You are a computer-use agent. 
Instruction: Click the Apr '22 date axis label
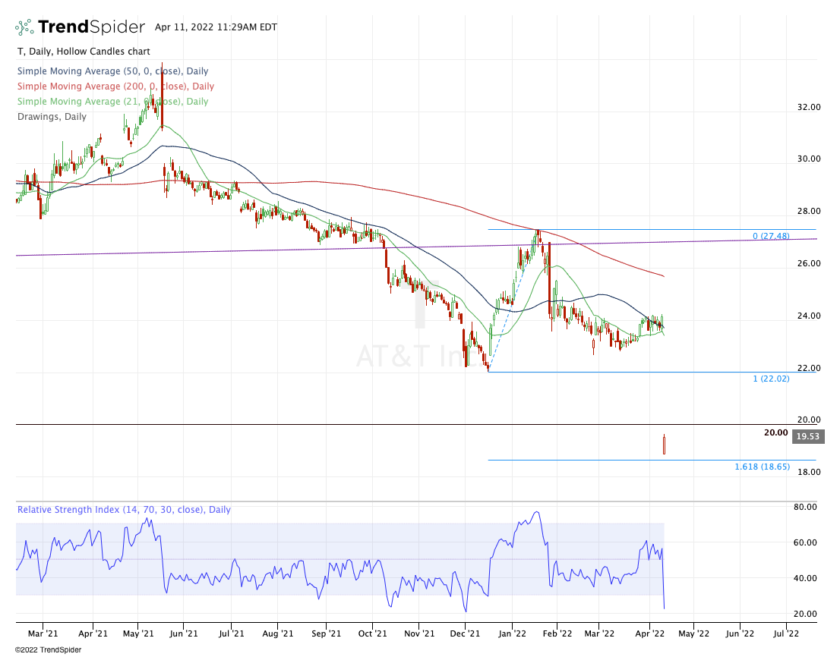click(x=650, y=634)
